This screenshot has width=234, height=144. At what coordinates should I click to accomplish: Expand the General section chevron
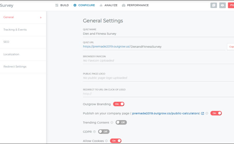click(41, 17)
